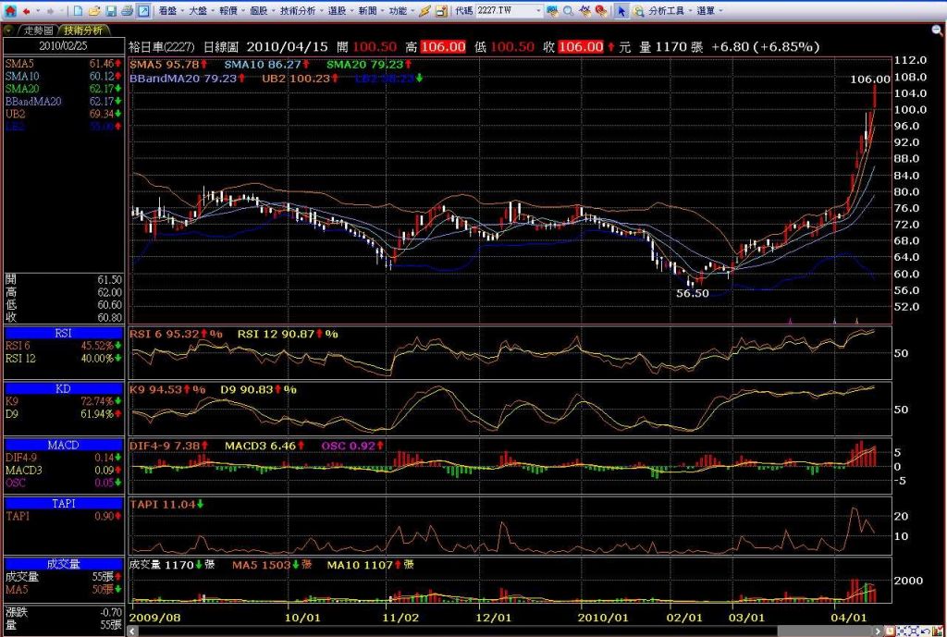Click the bar chart checkmark icon
Image resolution: width=947 pixels, height=637 pixels.
[938, 631]
